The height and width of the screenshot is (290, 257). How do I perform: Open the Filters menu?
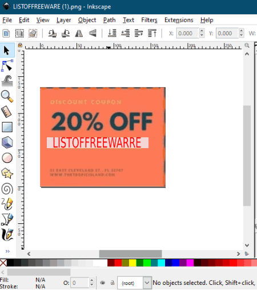(x=149, y=20)
